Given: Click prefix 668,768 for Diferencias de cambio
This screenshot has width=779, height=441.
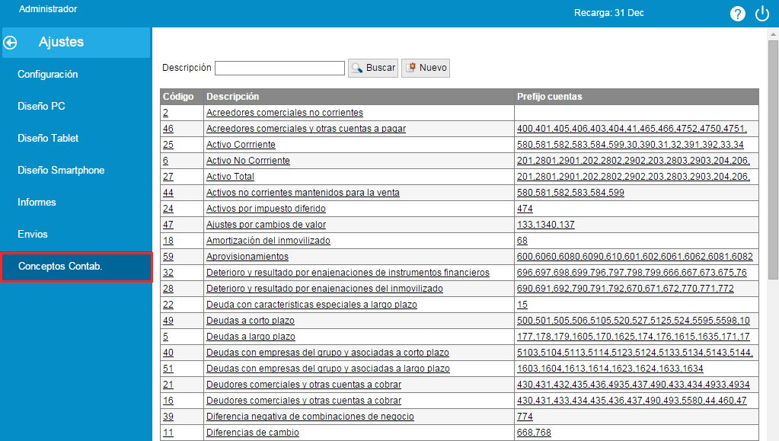Looking at the screenshot, I should (534, 433).
